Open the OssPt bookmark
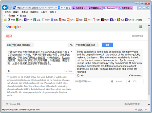The height and width of the screenshot is (113, 152). coord(28,20)
